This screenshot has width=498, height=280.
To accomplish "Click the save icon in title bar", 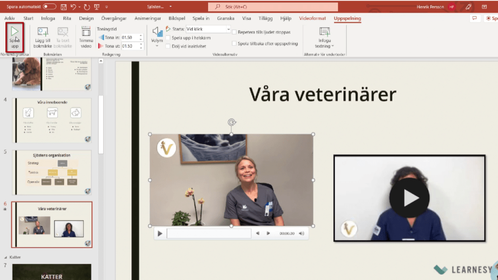I will click(x=63, y=7).
